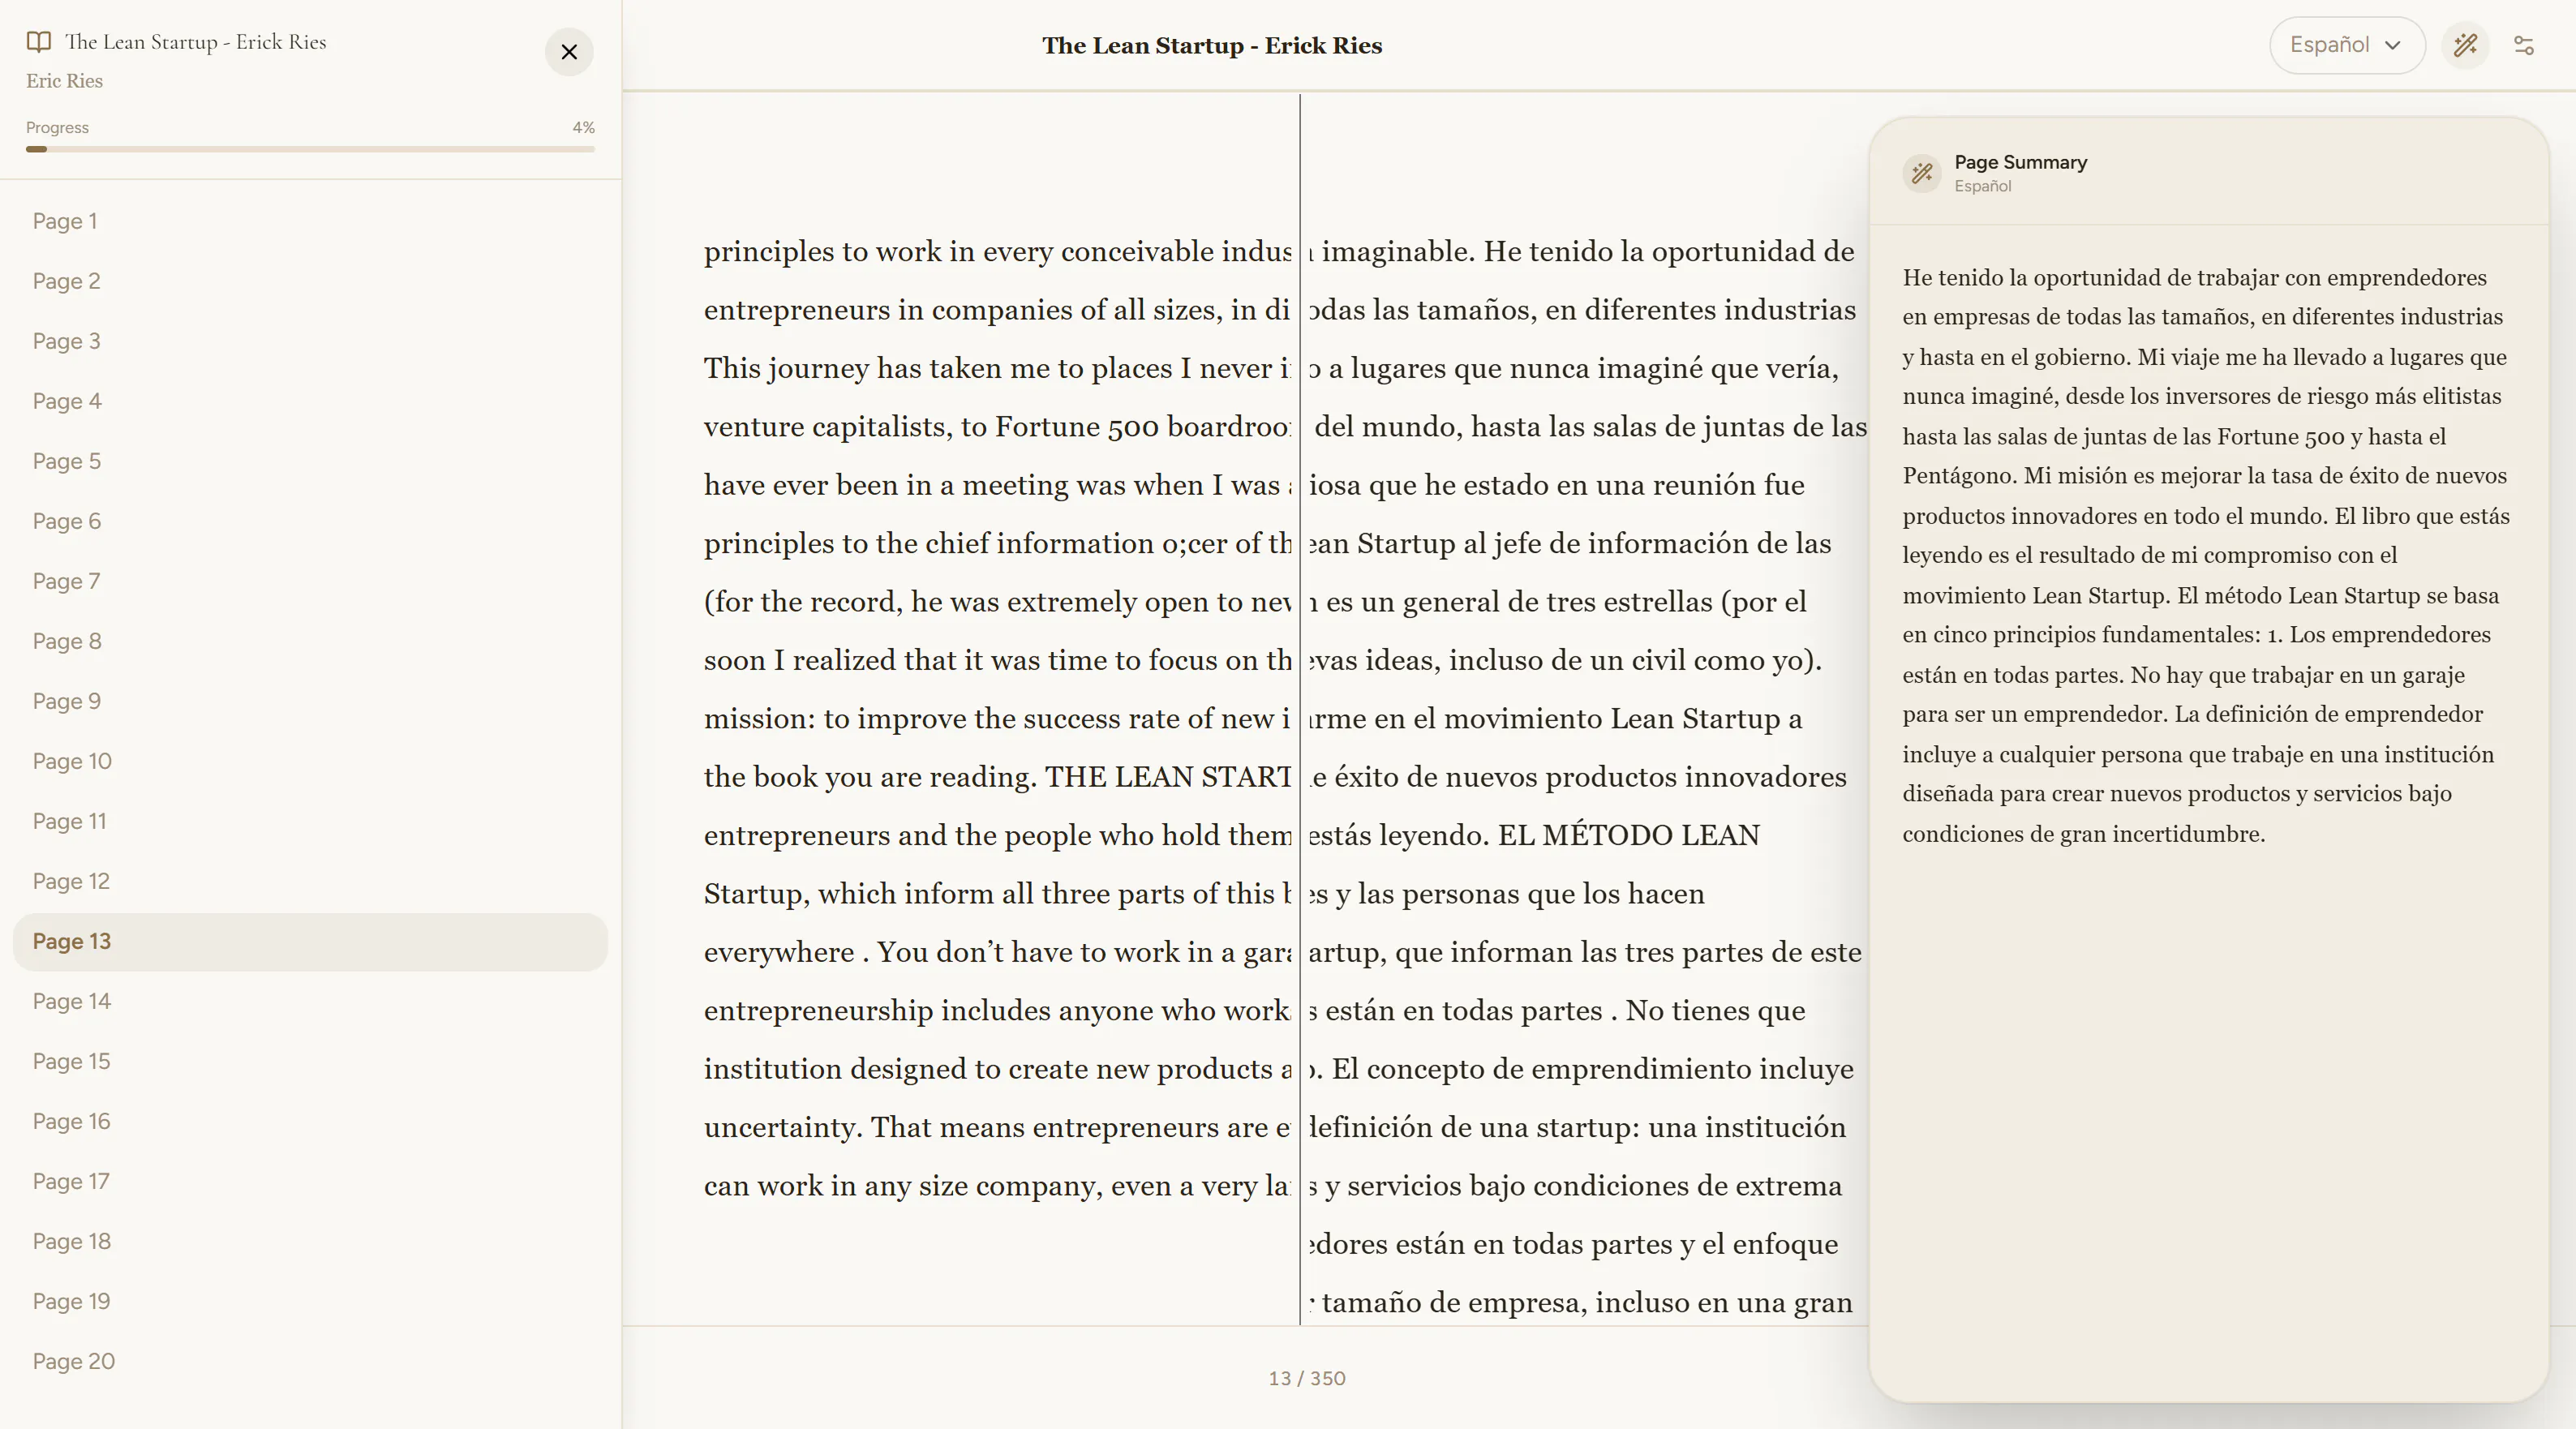2576x1429 pixels.
Task: Click the English line starting 'the book you are reading'
Action: pos(997,777)
